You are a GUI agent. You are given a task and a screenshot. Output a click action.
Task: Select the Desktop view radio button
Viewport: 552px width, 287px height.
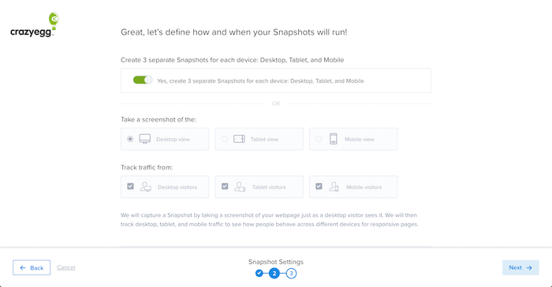(130, 139)
